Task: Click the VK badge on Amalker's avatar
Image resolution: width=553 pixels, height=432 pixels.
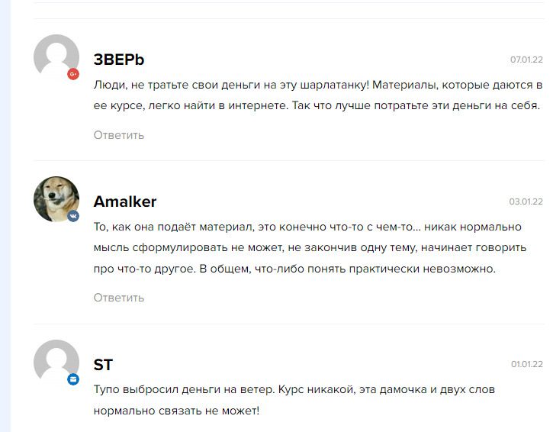Action: pos(73,216)
